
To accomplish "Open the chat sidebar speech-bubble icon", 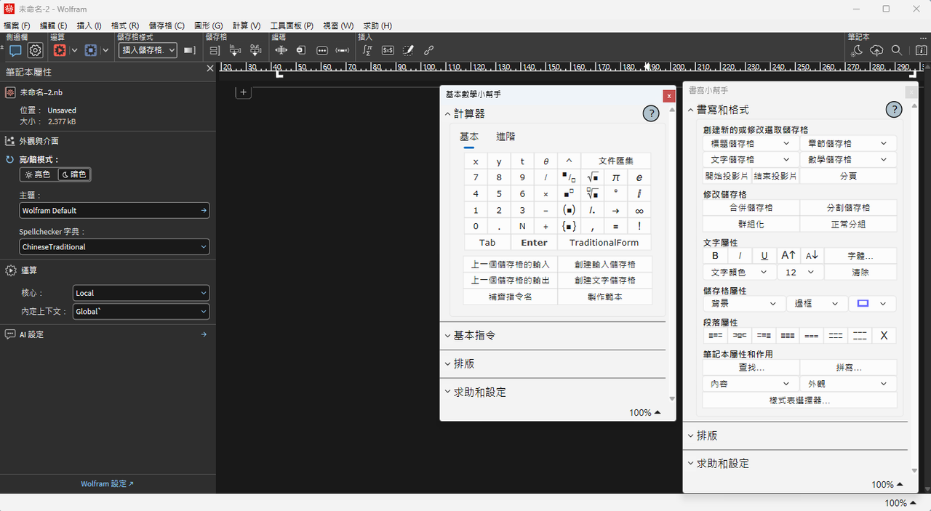I will click(x=15, y=50).
